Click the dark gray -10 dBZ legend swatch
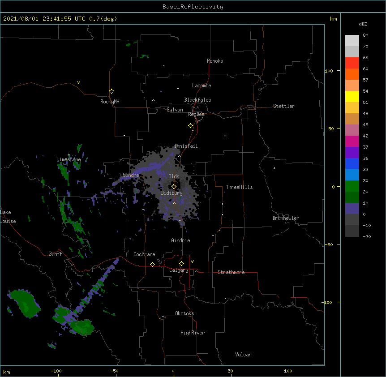 (x=352, y=231)
